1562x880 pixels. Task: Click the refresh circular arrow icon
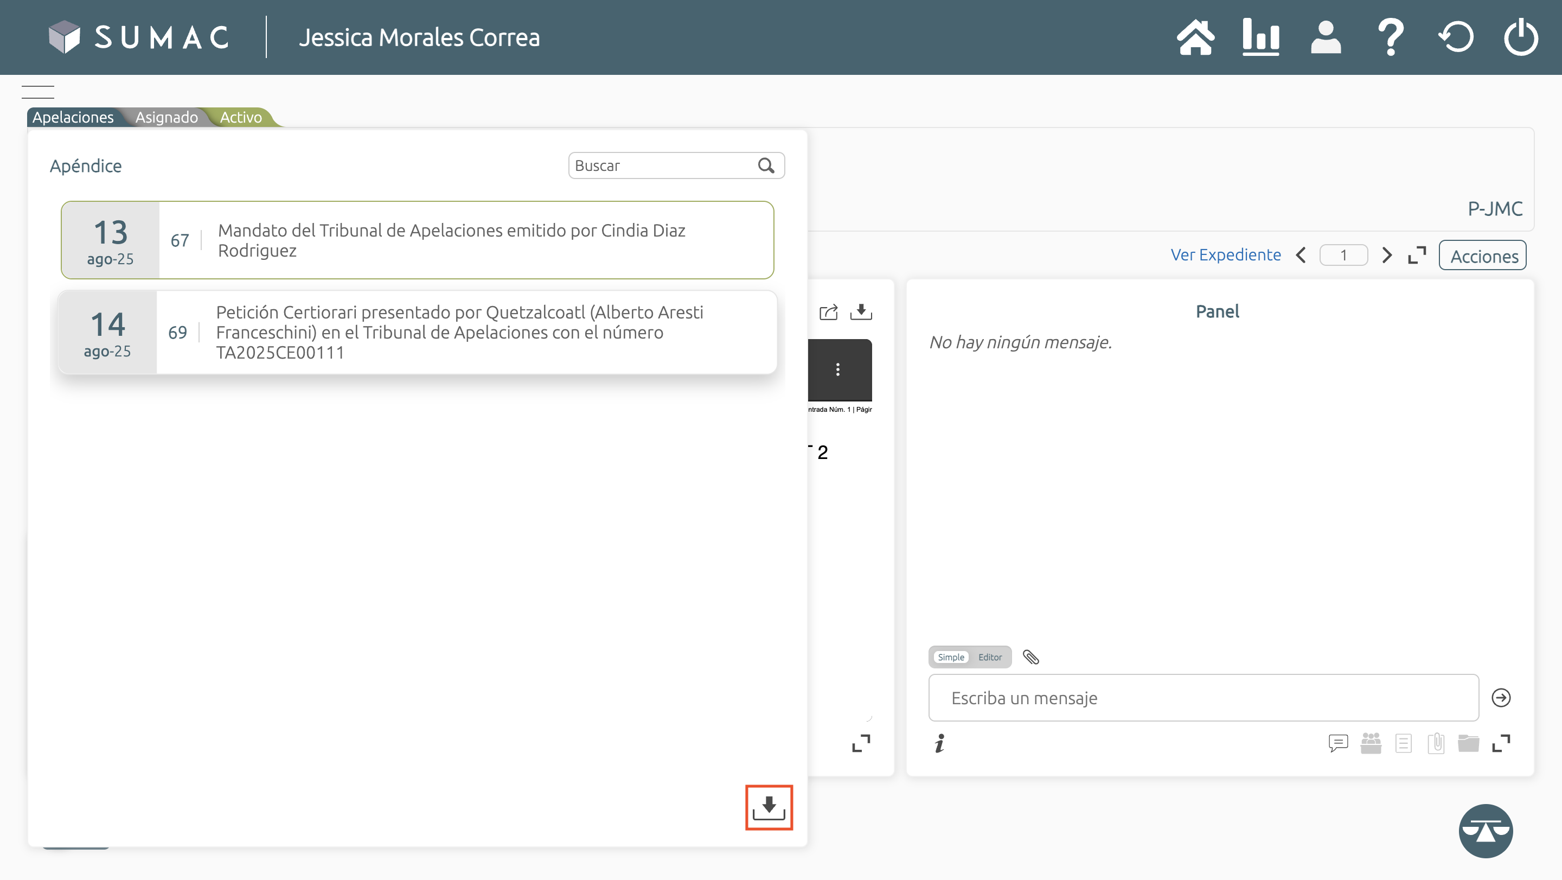[x=1456, y=37]
